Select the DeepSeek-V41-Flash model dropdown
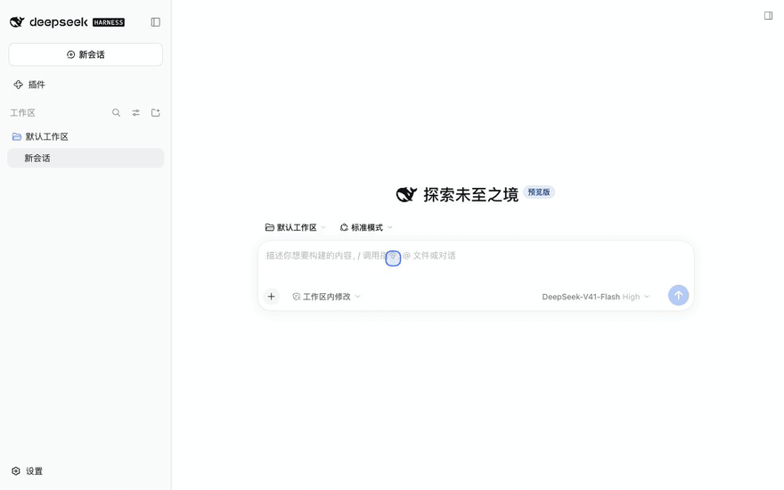Screen dimensions: 784x490 (x=595, y=297)
